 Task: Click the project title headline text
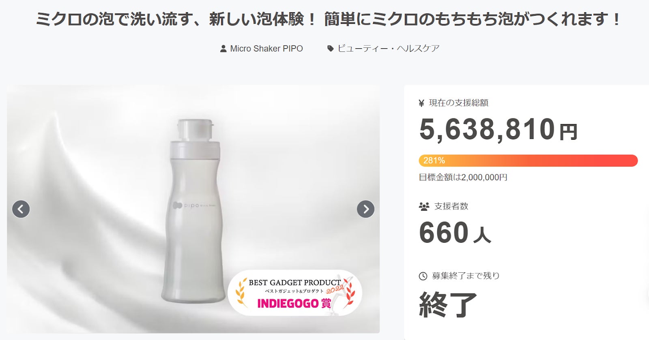328,19
